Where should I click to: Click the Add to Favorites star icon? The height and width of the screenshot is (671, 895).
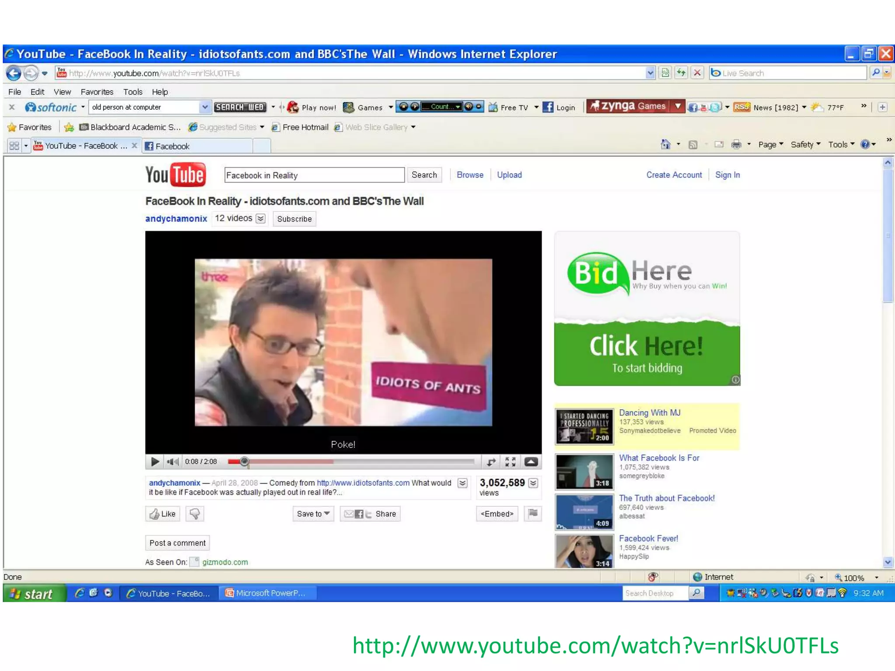(69, 127)
